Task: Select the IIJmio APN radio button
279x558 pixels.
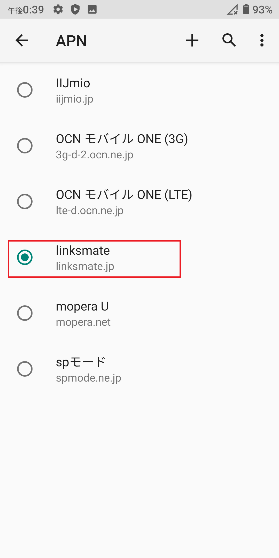Action: click(x=25, y=90)
